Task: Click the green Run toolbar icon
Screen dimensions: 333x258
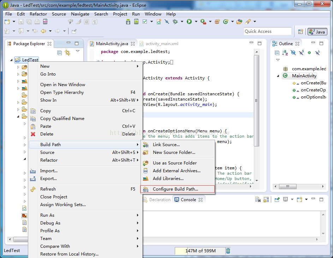Action: (189, 22)
